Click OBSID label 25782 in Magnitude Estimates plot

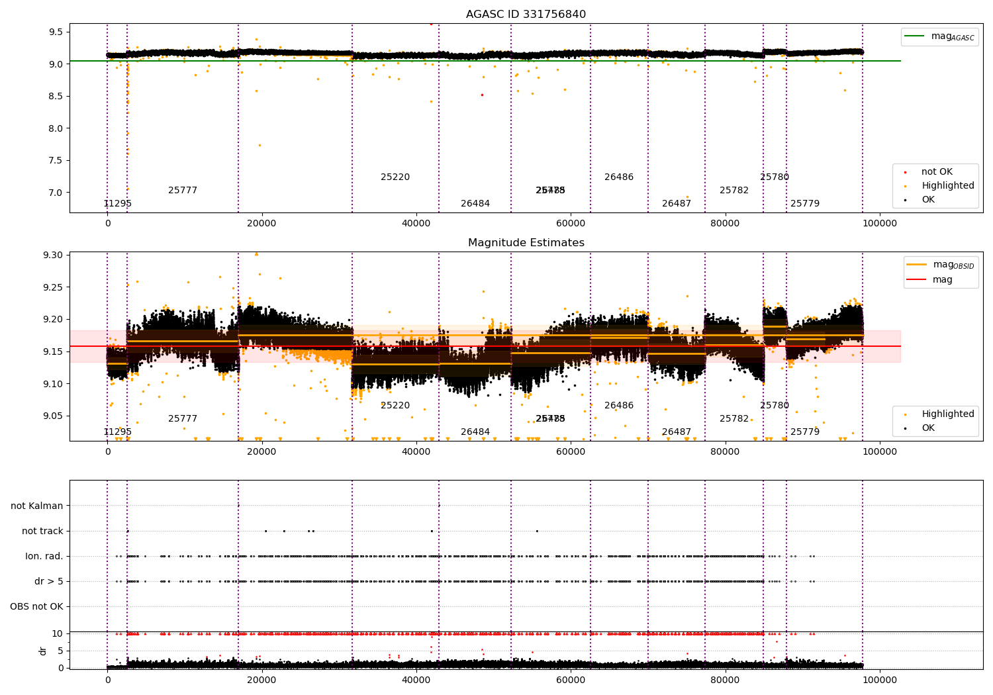click(734, 419)
